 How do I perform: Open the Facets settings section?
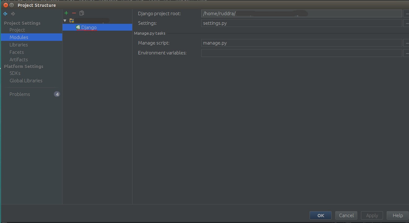pos(16,52)
